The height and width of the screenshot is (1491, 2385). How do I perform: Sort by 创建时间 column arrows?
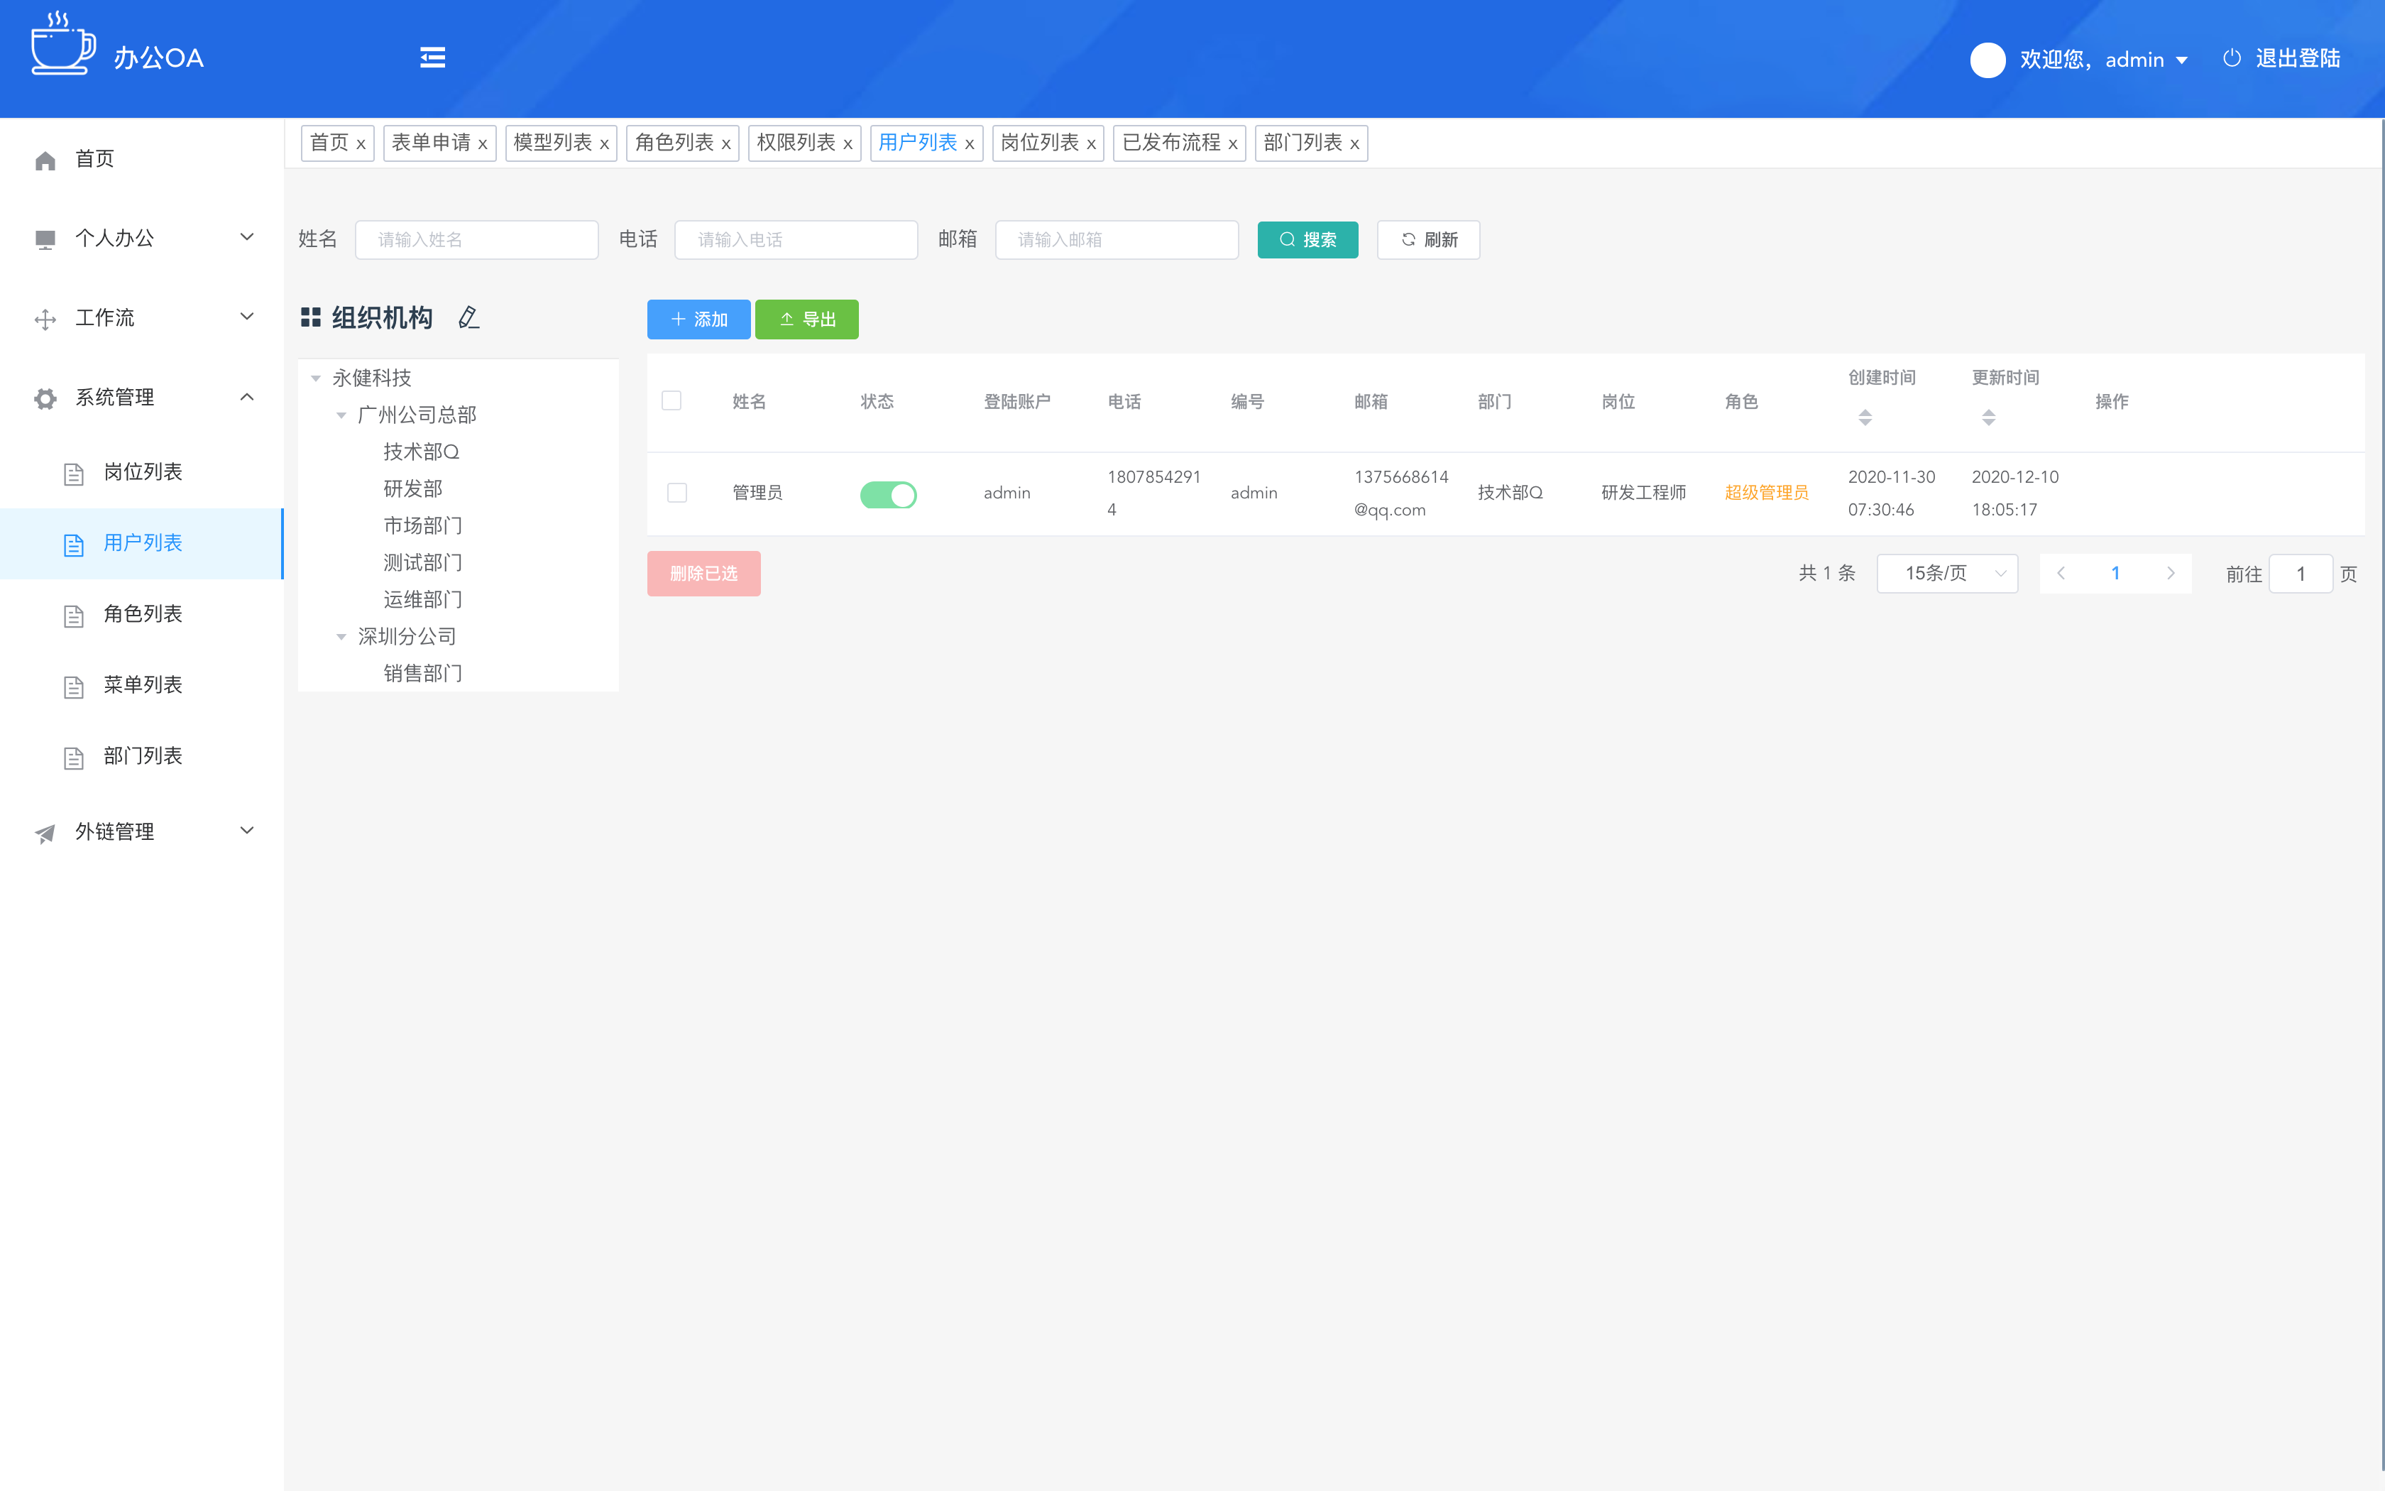1865,417
